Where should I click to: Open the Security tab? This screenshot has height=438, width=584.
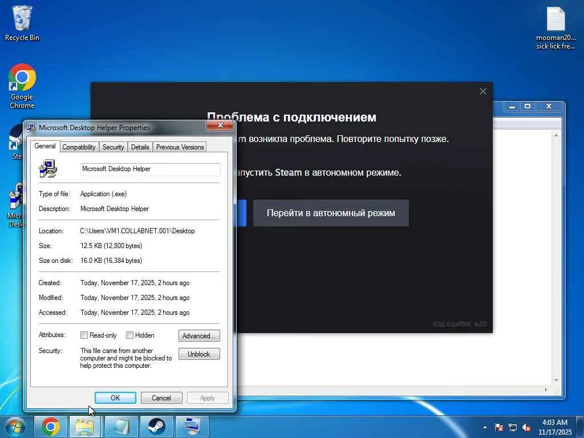click(113, 147)
